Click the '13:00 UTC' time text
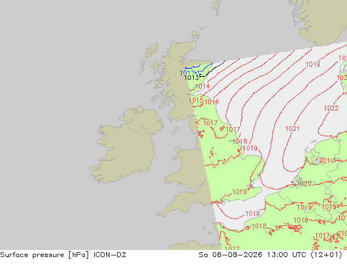 pos(287,255)
